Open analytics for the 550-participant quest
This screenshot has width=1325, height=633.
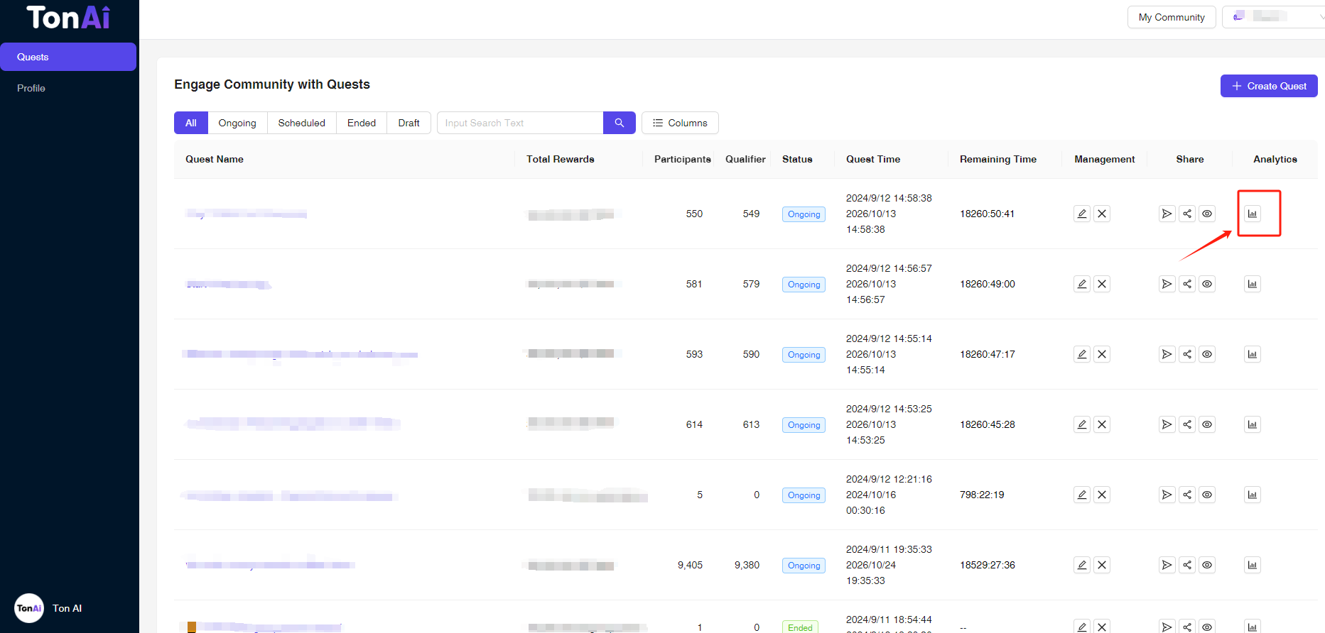1252,214
